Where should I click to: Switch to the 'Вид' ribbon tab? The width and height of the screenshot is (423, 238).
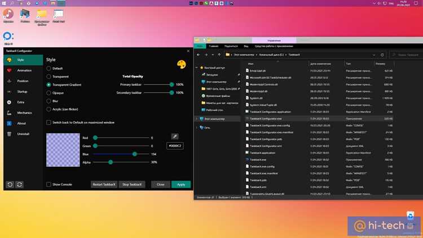(246, 46)
